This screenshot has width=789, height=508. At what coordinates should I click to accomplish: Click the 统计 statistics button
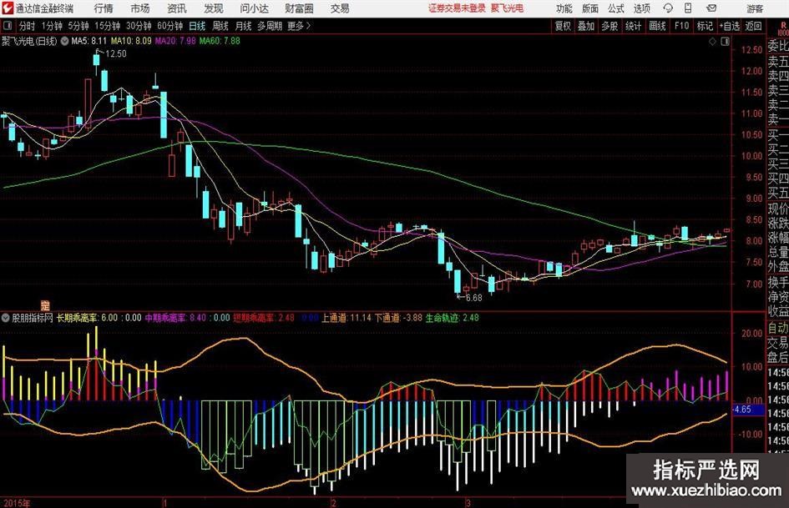coord(633,26)
